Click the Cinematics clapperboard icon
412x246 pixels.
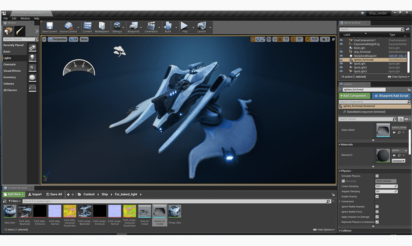coord(151,26)
